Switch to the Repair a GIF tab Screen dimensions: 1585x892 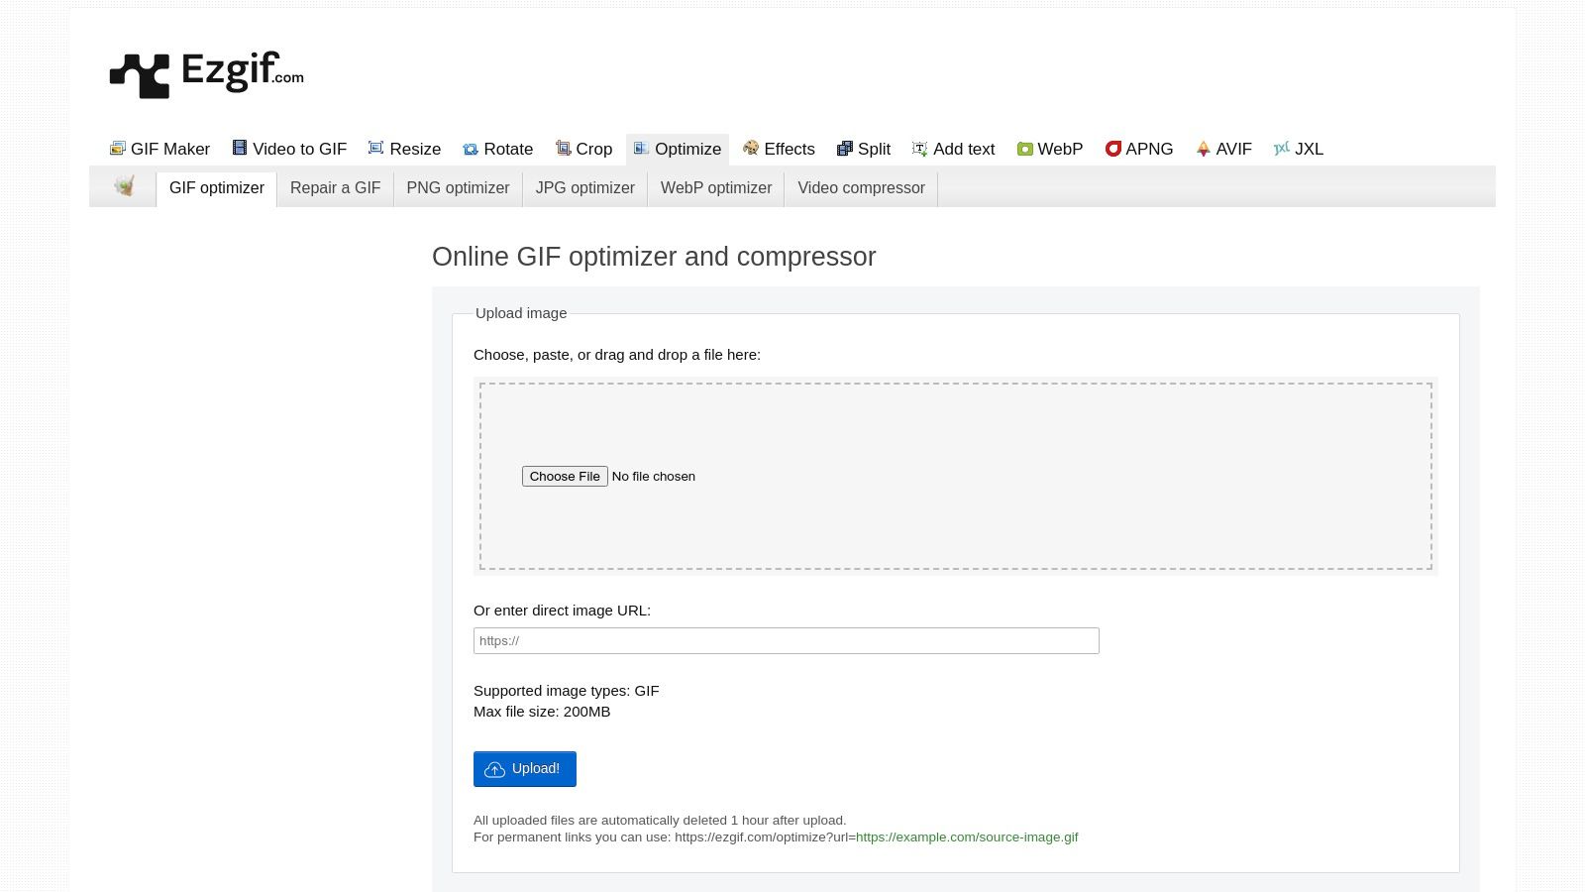pyautogui.click(x=335, y=188)
